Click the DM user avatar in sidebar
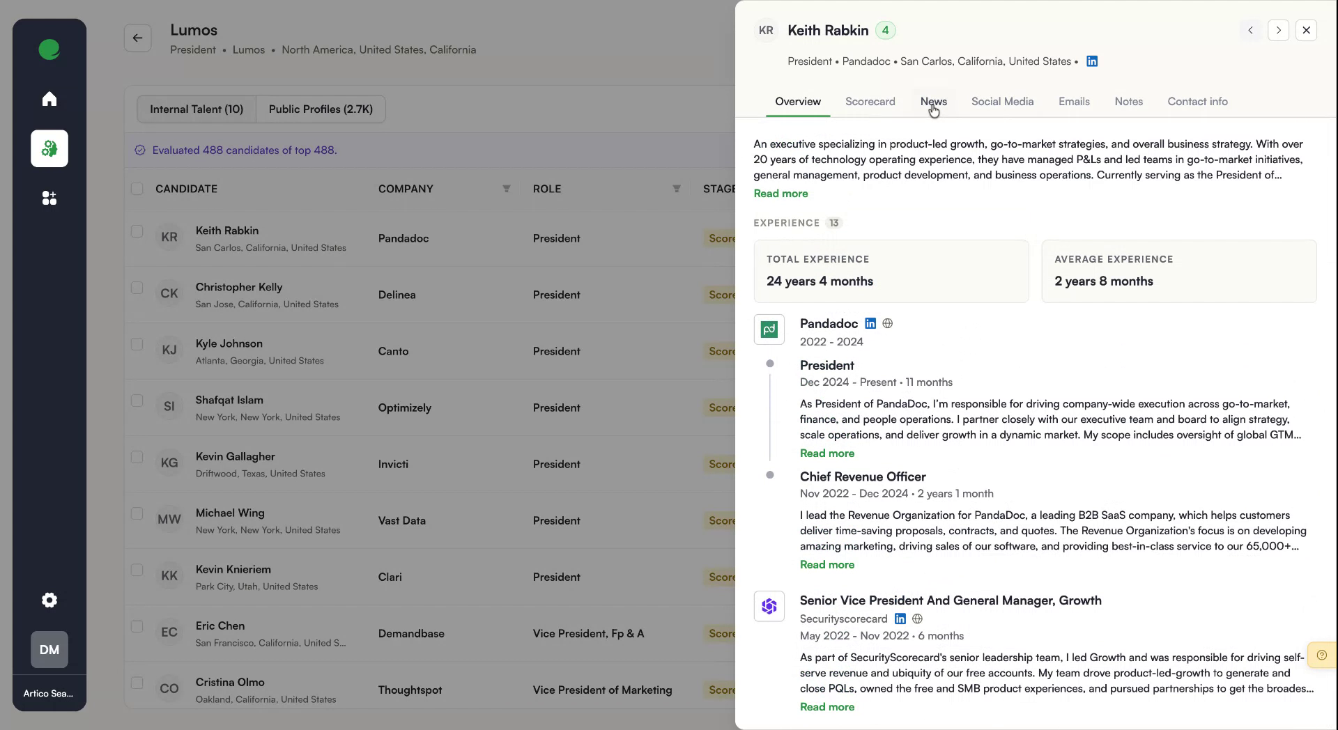The width and height of the screenshot is (1338, 730). click(49, 649)
